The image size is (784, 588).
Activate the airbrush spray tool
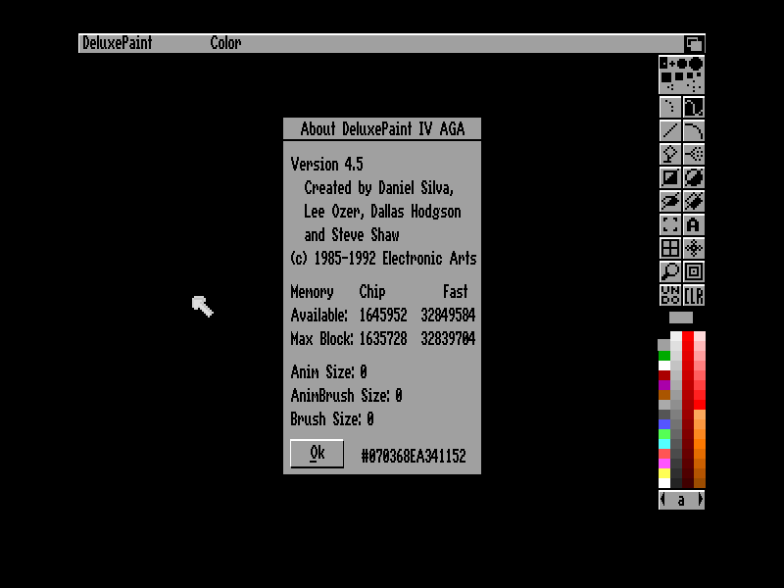pos(694,154)
